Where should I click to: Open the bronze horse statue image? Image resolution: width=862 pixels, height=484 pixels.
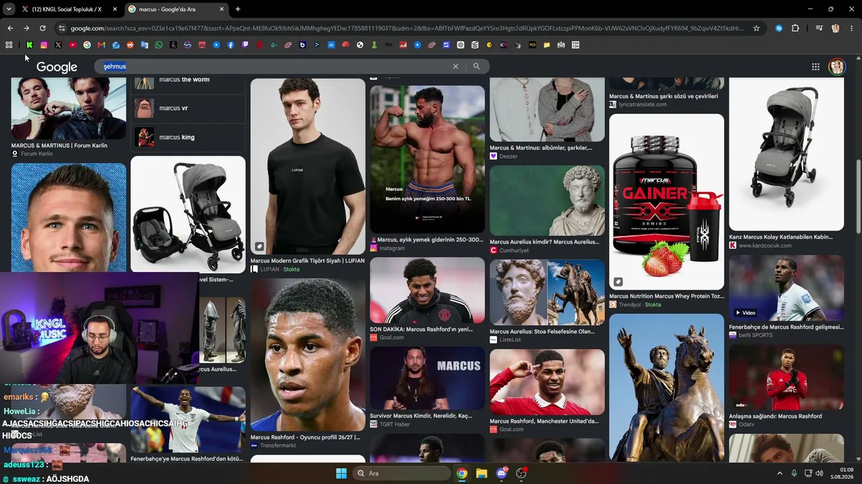(667, 387)
